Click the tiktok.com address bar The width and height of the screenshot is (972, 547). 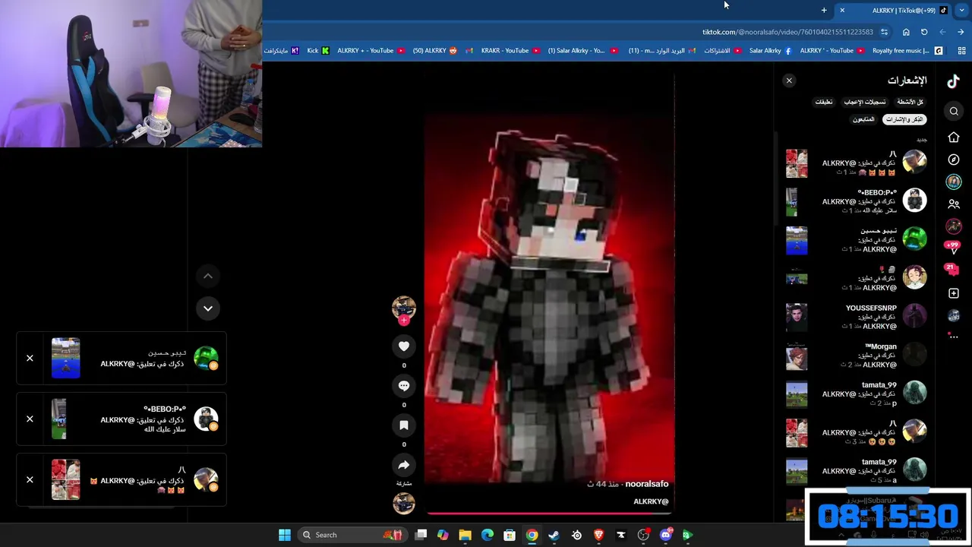coord(787,32)
